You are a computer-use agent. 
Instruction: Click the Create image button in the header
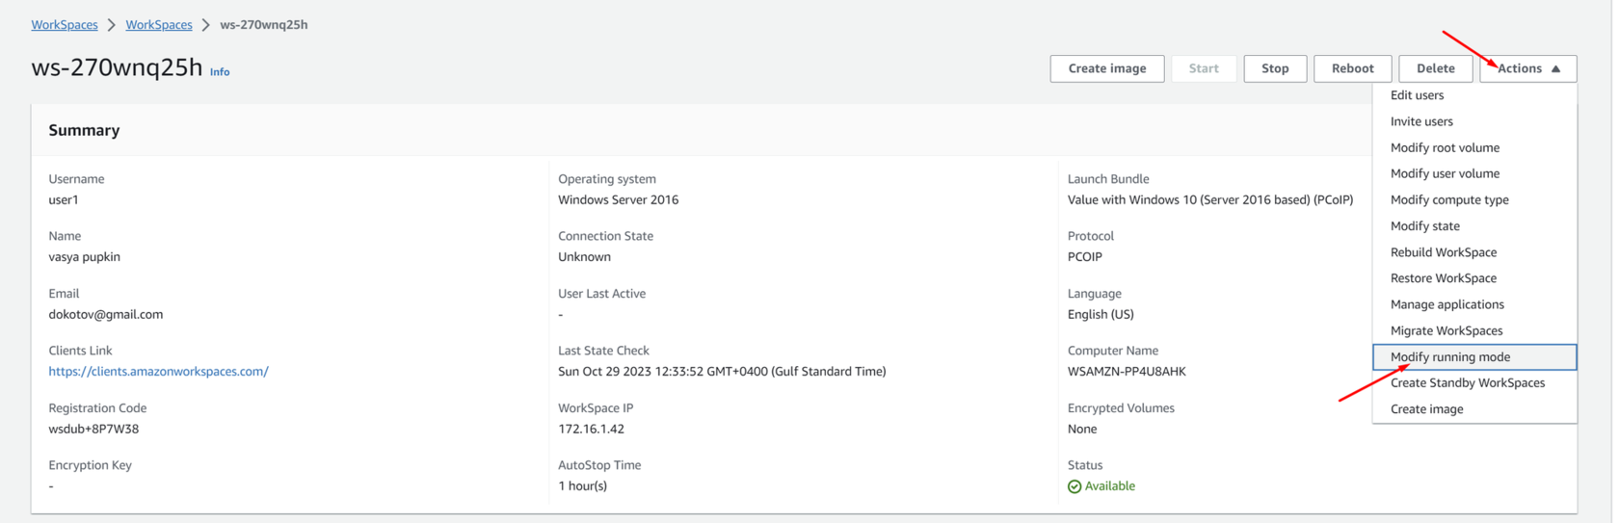tap(1106, 68)
